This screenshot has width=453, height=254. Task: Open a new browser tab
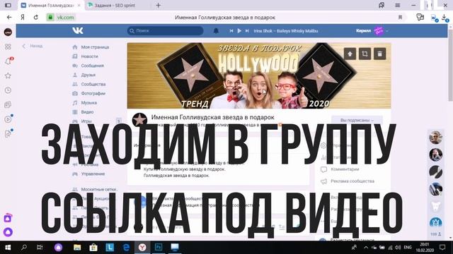pyautogui.click(x=159, y=5)
